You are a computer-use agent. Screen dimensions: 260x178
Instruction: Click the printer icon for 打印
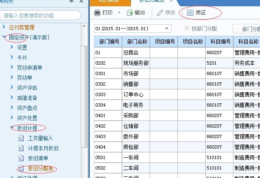point(97,13)
